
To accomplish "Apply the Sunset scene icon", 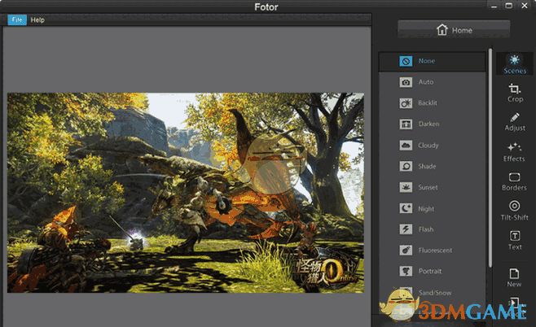I will click(x=406, y=187).
